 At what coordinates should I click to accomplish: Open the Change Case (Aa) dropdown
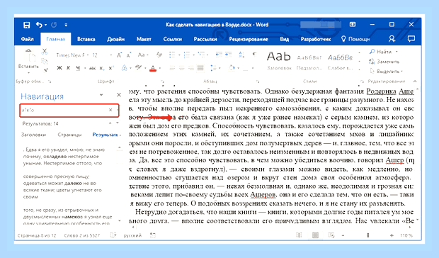click(143, 55)
